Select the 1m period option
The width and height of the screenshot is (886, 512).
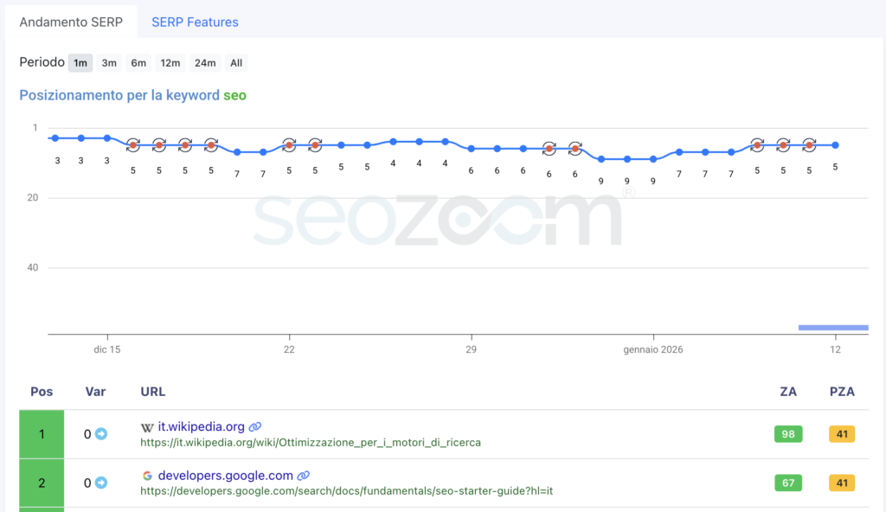click(80, 62)
